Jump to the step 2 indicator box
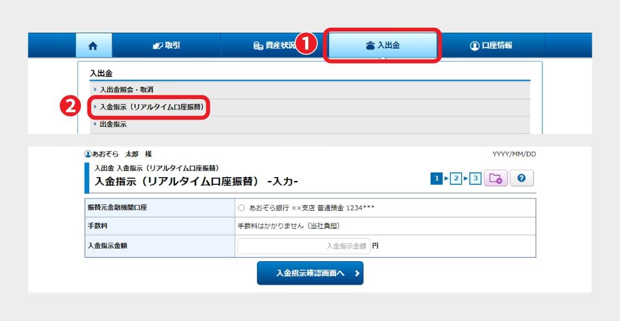The image size is (620, 321). click(x=456, y=178)
